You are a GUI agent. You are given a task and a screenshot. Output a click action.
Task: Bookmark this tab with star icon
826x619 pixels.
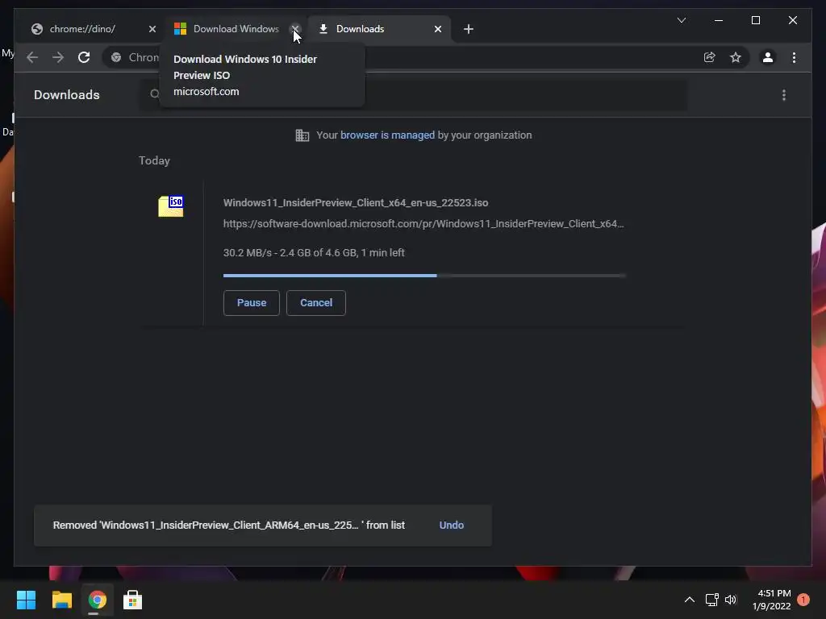point(736,57)
